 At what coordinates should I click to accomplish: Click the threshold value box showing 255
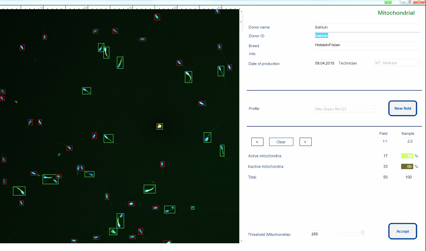[318, 234]
